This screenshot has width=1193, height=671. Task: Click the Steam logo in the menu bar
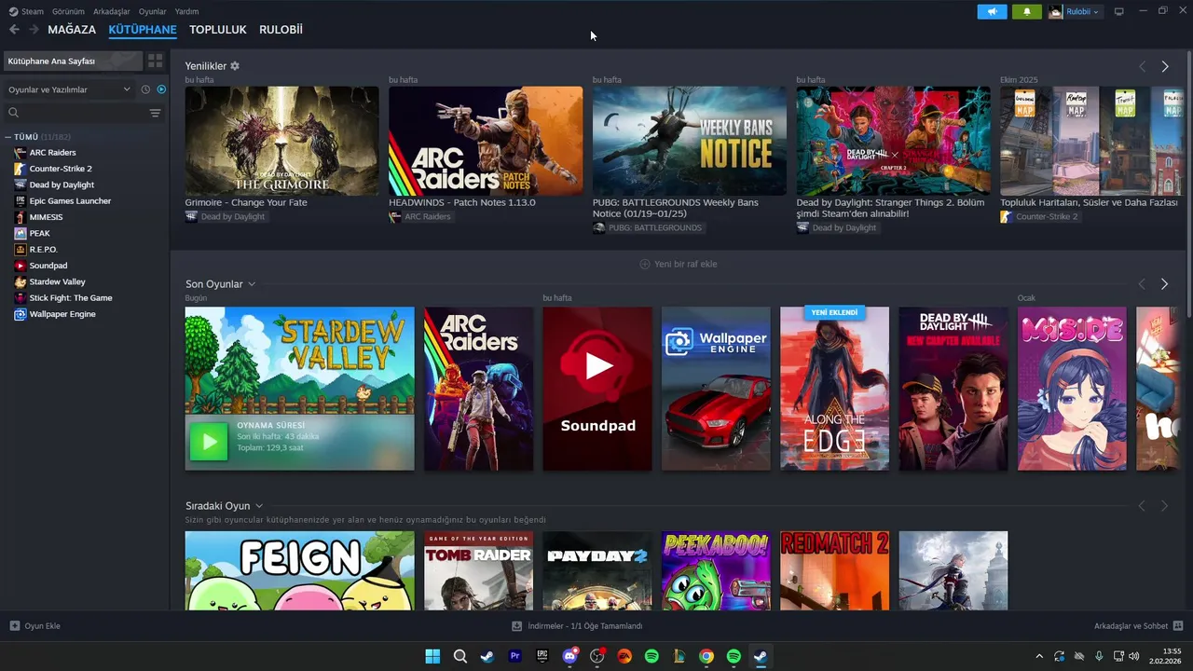[13, 12]
